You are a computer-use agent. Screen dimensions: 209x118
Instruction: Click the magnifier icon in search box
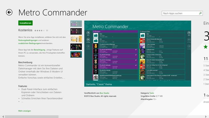[x=200, y=13]
